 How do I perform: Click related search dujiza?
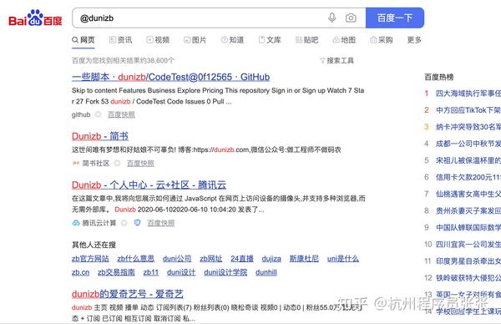pyautogui.click(x=271, y=259)
